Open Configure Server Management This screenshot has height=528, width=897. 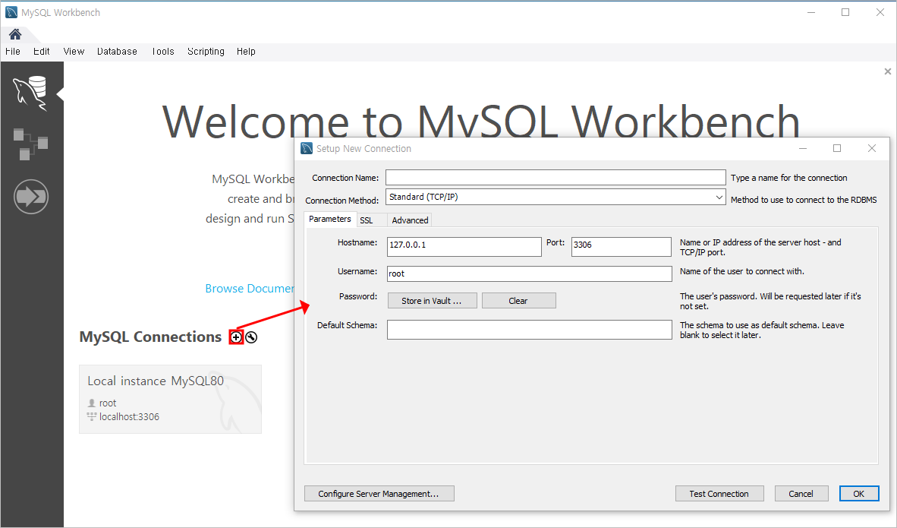379,494
